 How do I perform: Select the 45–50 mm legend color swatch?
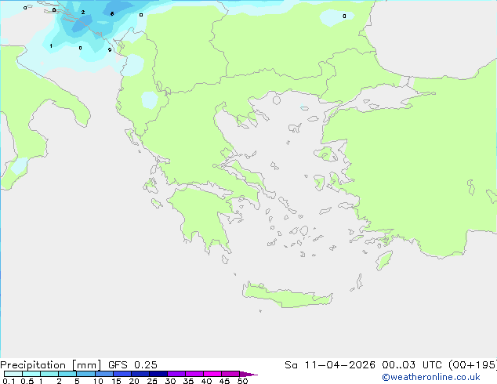click(230, 374)
